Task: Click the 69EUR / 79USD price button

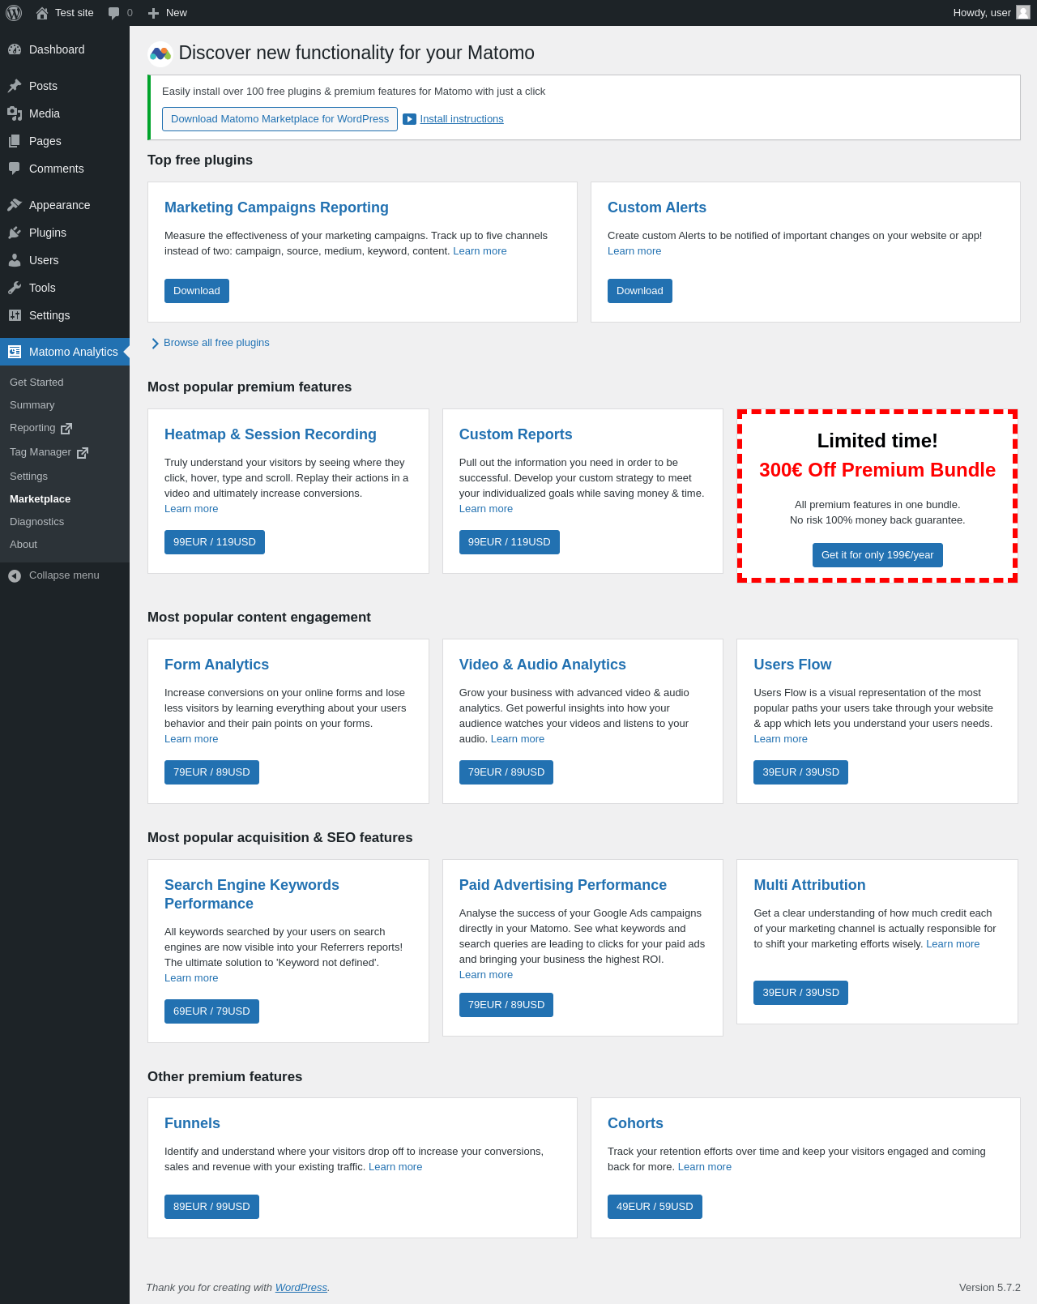Action: (x=211, y=1011)
